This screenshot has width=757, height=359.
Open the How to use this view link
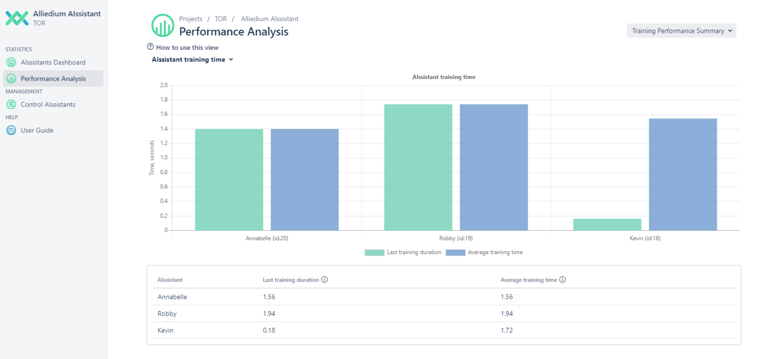click(187, 48)
